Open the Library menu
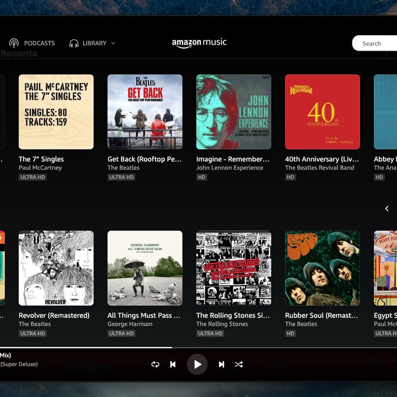Viewport: 397px width, 397px height. click(x=92, y=43)
